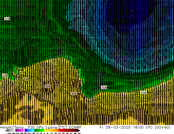This screenshot has height=134, width=174.
Task: Click the [°C] unit label
Action: point(63,127)
